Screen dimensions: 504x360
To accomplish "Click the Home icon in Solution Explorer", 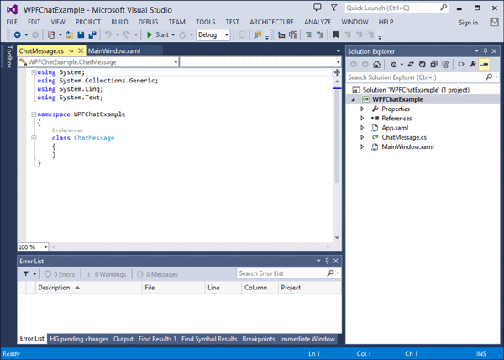I will (x=376, y=64).
